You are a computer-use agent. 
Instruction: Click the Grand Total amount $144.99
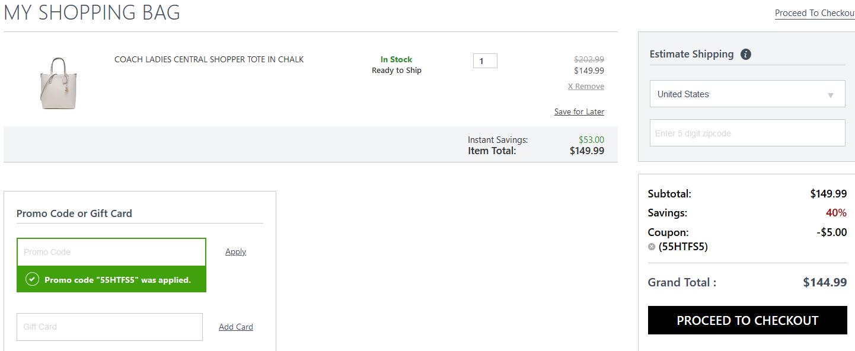click(x=825, y=283)
